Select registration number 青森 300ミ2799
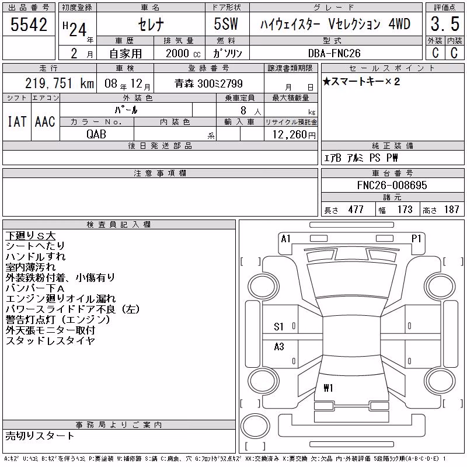Screen dimensions: 467x467 click(x=208, y=83)
